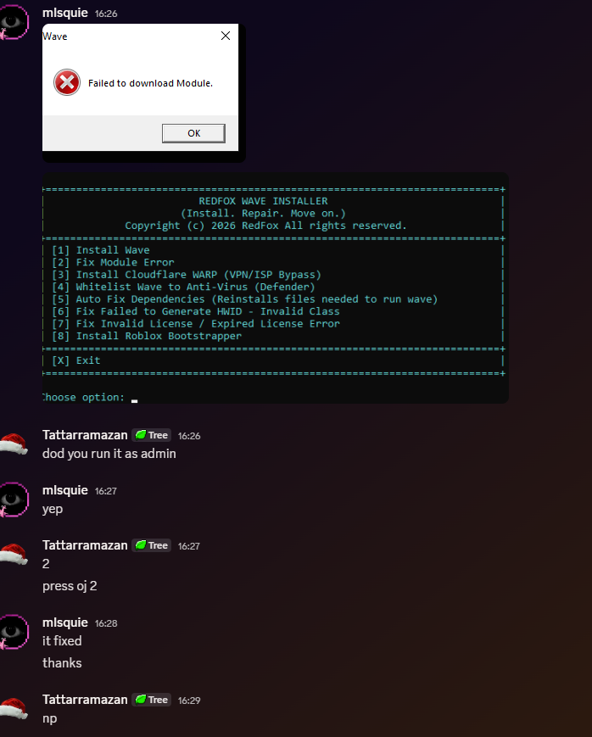
Task: Click Tree server tag at 16:27 message
Action: click(152, 545)
